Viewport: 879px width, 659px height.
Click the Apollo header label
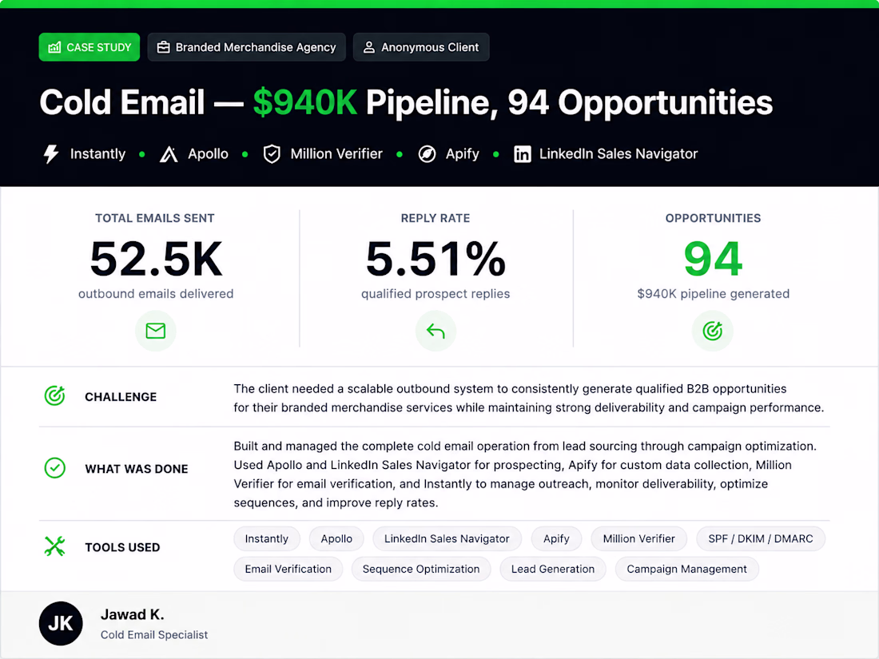208,154
